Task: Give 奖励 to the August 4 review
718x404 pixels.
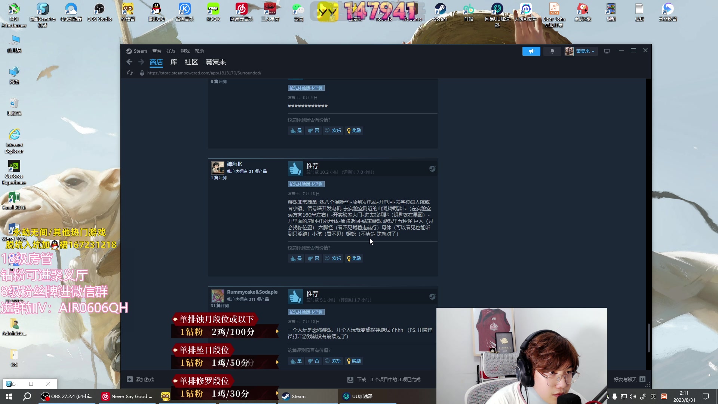Action: 354,131
